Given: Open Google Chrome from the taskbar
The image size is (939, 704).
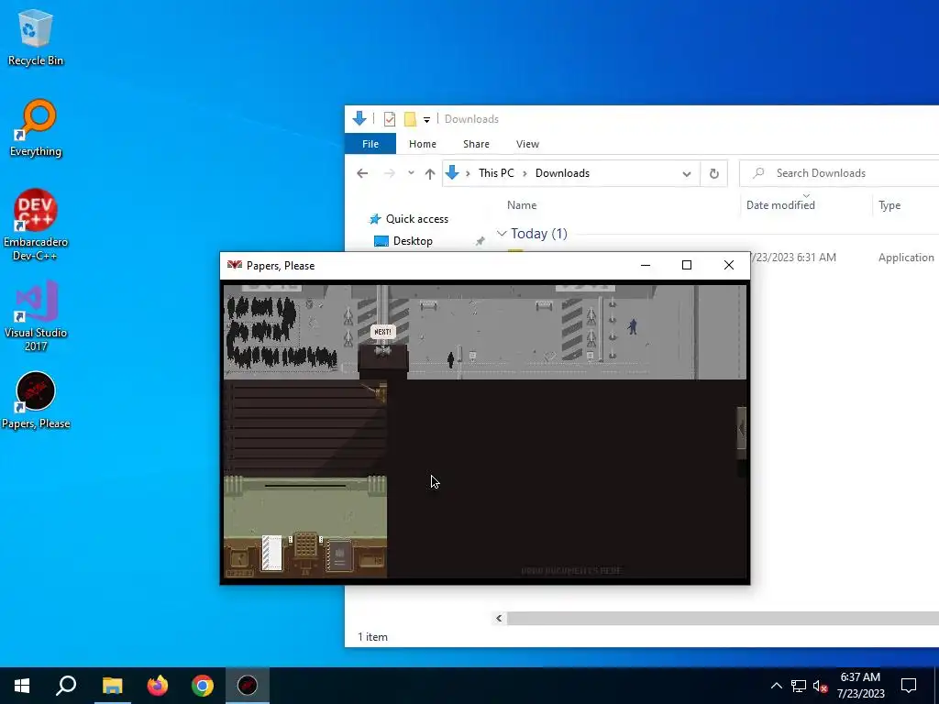Looking at the screenshot, I should point(203,686).
